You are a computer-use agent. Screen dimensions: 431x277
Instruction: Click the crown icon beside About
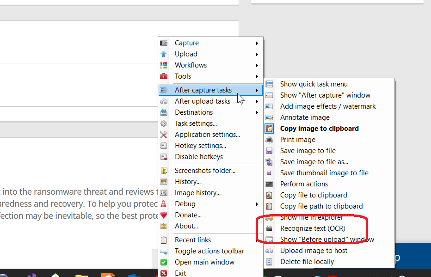coord(164,226)
